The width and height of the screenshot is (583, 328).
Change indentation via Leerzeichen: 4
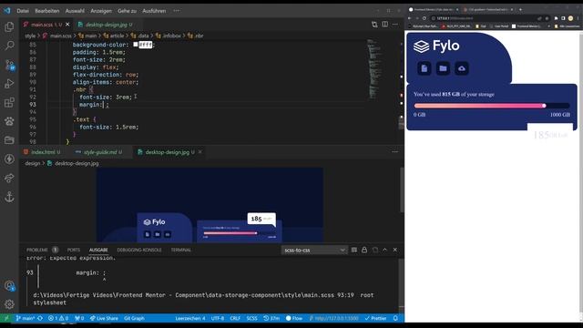click(190, 318)
